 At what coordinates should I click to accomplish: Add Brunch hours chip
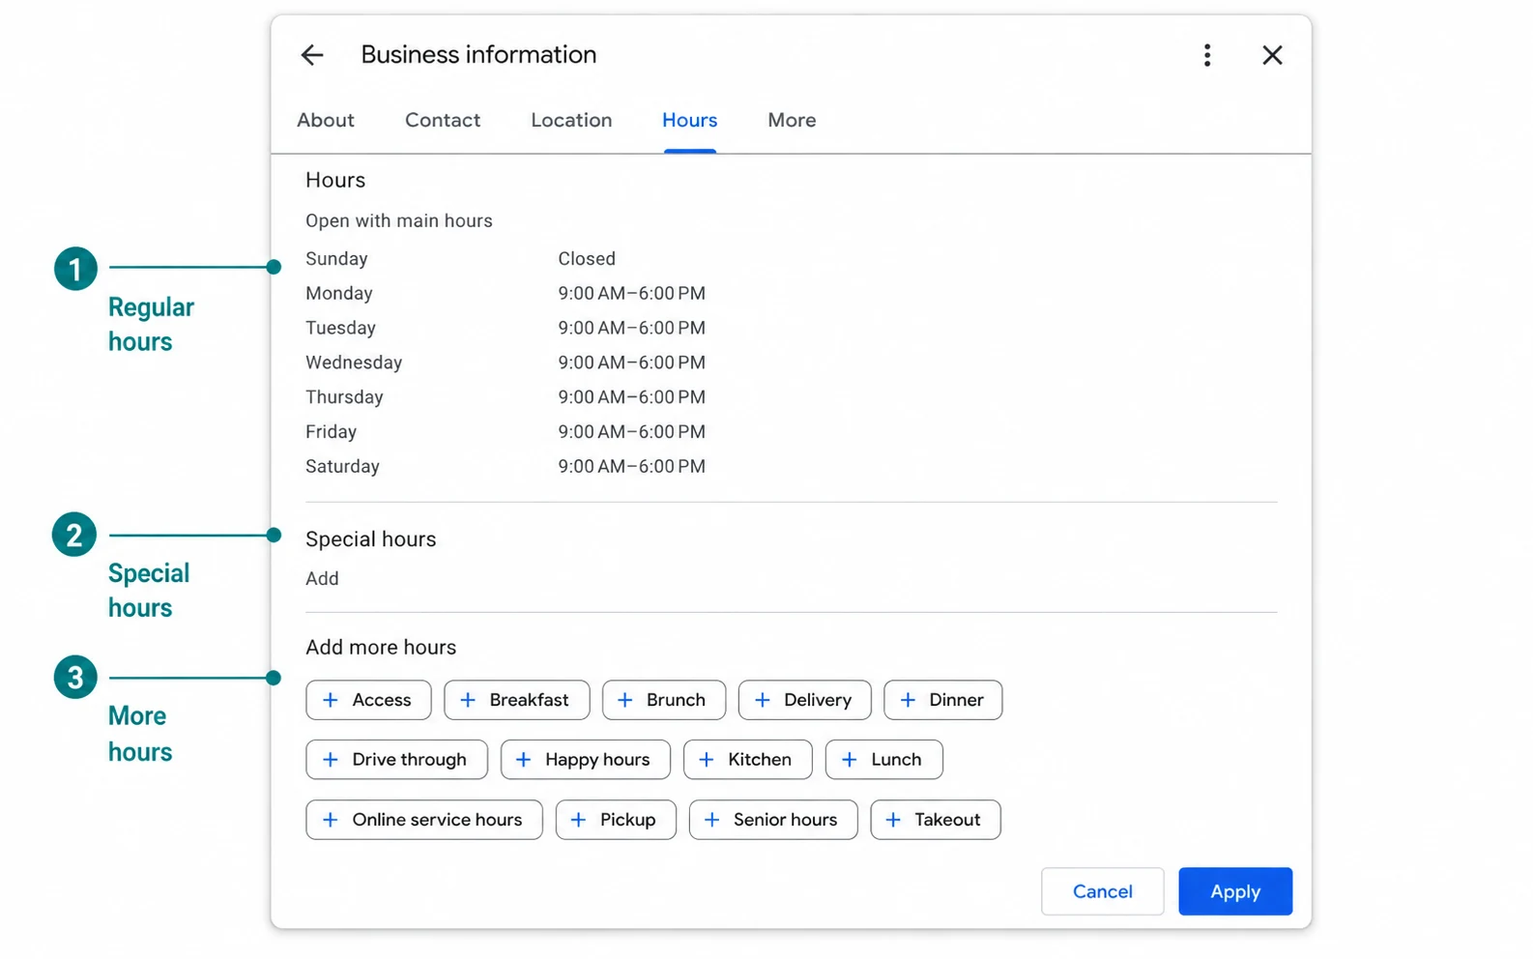click(663, 700)
